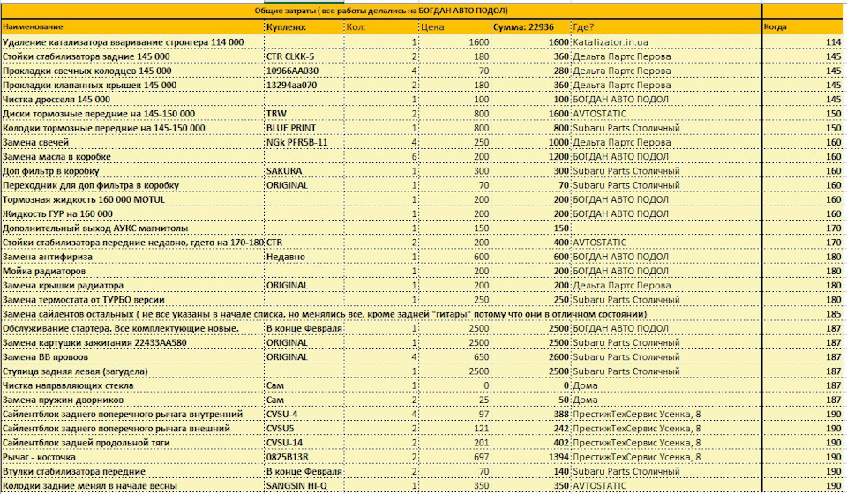This screenshot has height=494, width=847.
Task: Select the 'SANGSIN HI-Q' cell
Action: tap(304, 486)
